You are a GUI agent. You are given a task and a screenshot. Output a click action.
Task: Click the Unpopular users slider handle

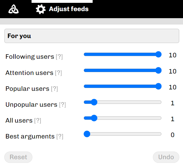(94, 102)
